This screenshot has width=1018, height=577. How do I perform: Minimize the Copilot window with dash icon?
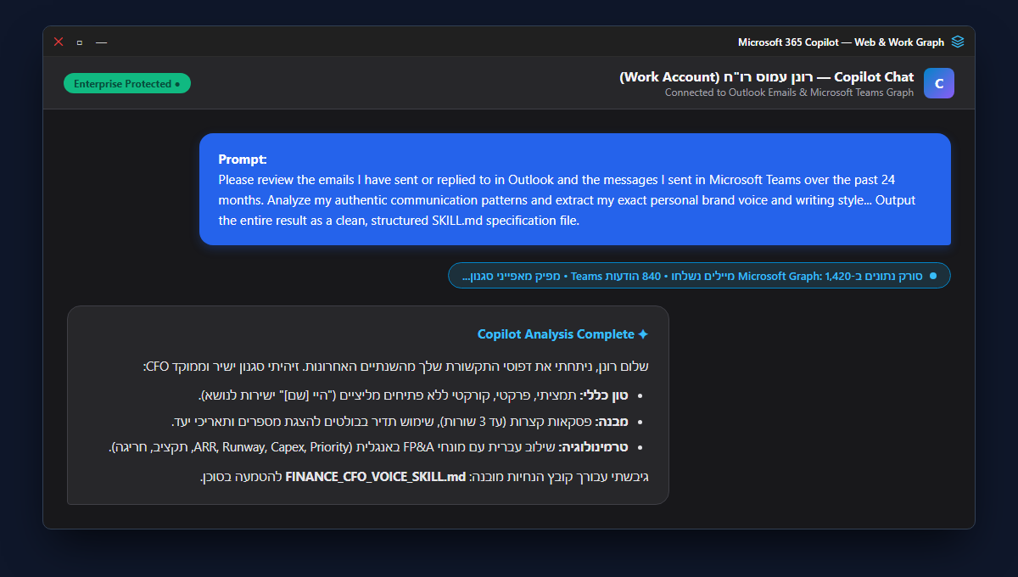tap(102, 42)
